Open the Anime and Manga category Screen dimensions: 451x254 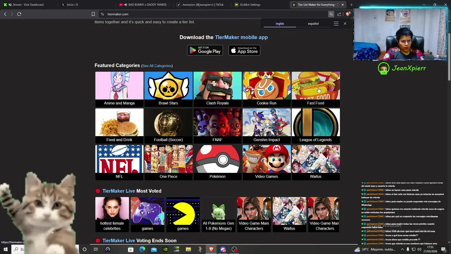point(119,89)
